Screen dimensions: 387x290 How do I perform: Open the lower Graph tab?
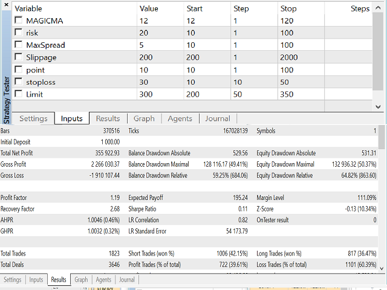(81, 280)
